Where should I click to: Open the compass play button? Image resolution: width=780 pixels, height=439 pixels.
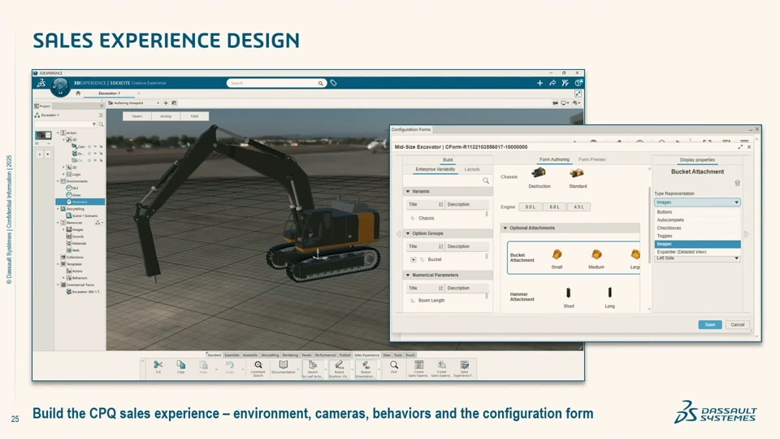point(59,87)
